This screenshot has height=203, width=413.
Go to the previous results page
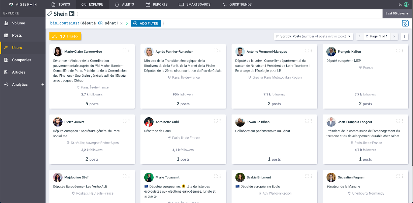pos(359,36)
